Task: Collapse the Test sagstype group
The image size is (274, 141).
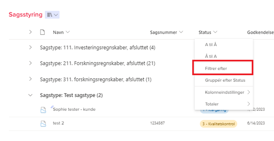Action: point(30,95)
